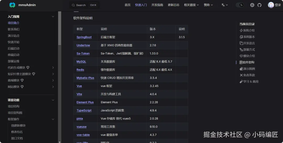
Task: Click the diamond icon next to 代码生成模块
Action: tap(28, 68)
